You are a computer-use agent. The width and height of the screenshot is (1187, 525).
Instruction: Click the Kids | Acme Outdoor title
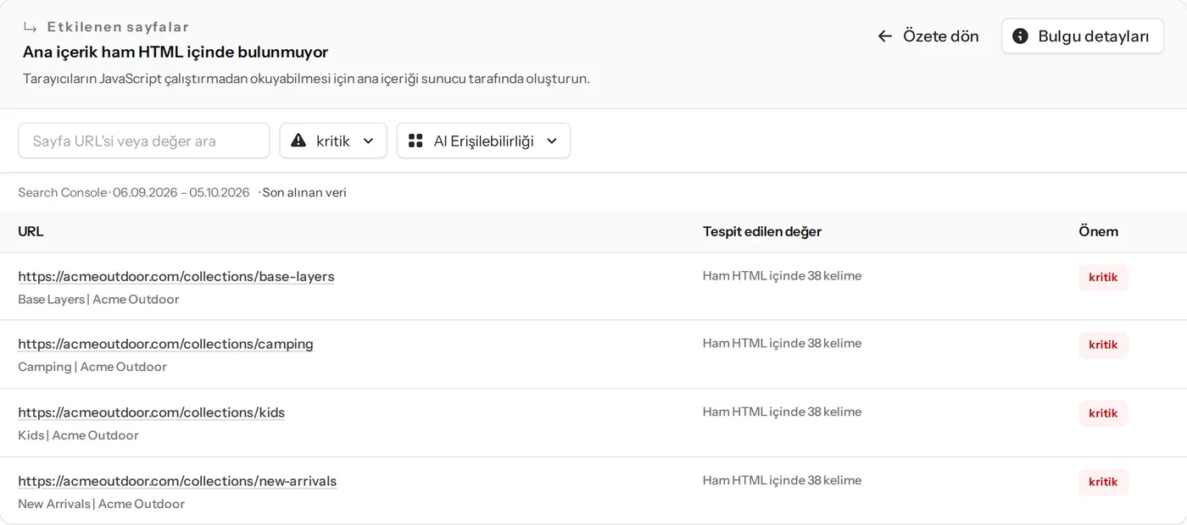pos(78,436)
